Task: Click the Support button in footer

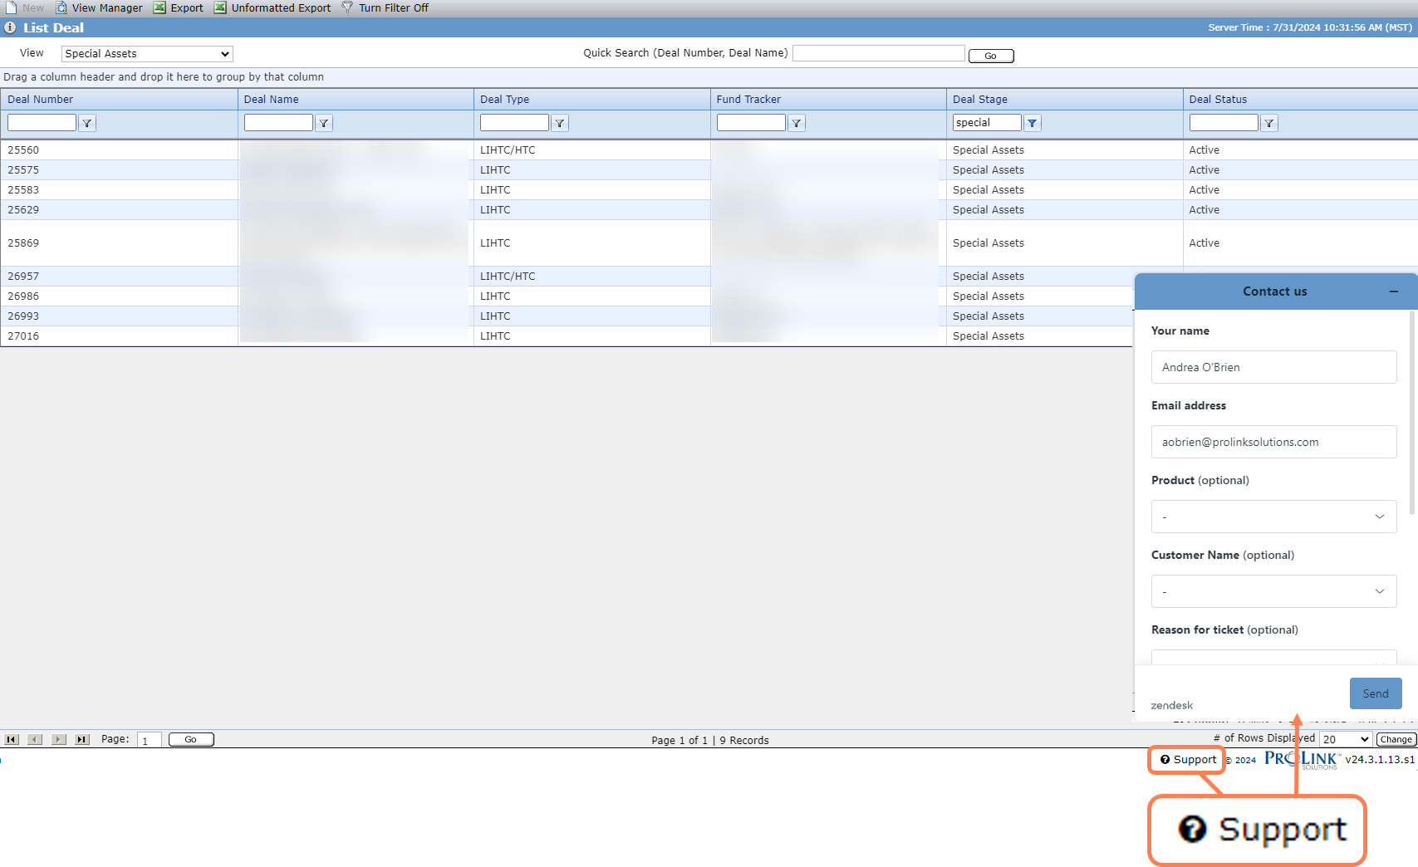Action: pos(1188,760)
